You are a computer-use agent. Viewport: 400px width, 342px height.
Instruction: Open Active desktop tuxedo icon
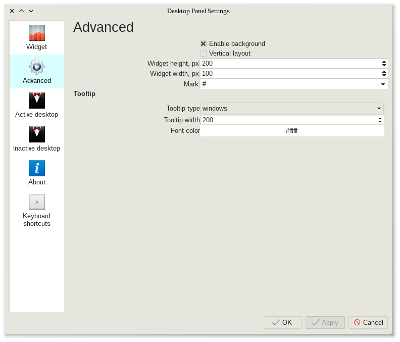click(x=37, y=101)
